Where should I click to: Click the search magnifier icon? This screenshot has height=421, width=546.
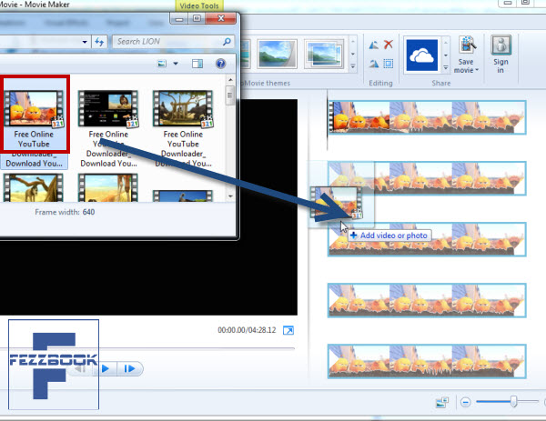tap(227, 42)
